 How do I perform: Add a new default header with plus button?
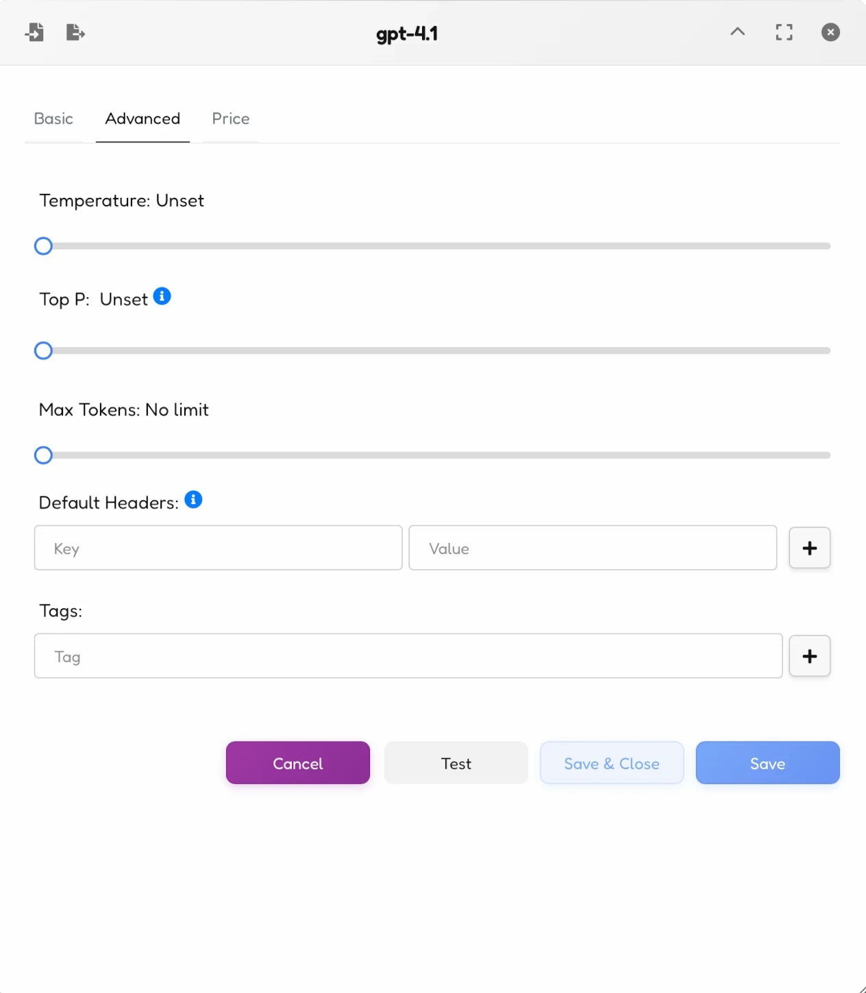tap(809, 548)
